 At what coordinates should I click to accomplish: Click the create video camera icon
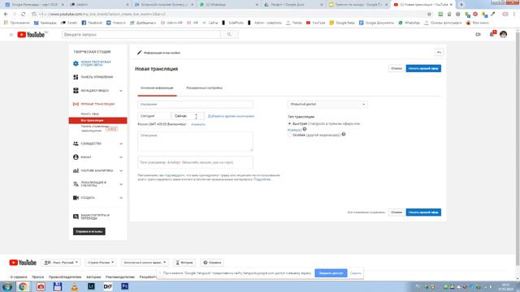tap(478, 34)
